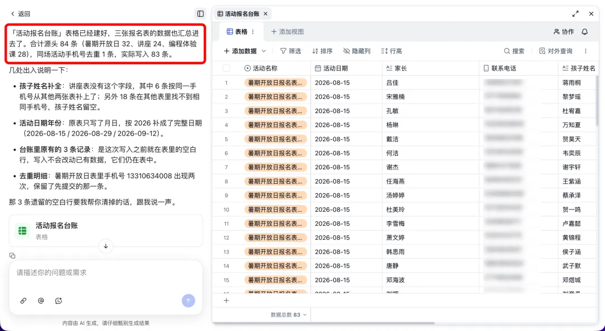Click 添加视图 to add a view

click(287, 31)
